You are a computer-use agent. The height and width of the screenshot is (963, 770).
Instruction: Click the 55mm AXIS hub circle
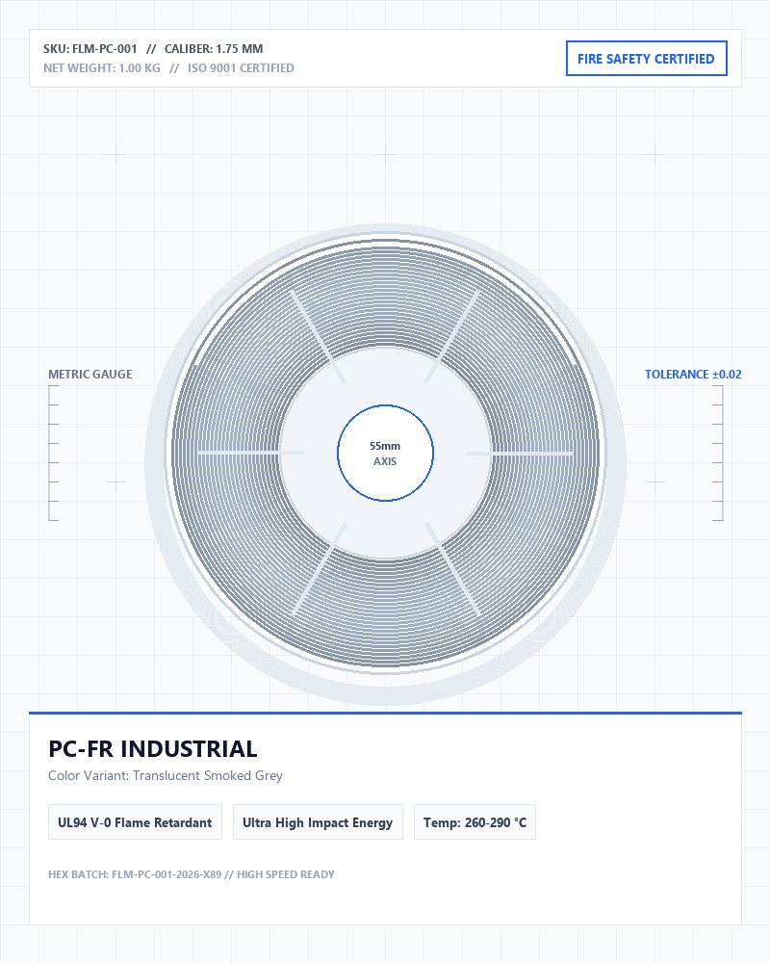pos(386,454)
